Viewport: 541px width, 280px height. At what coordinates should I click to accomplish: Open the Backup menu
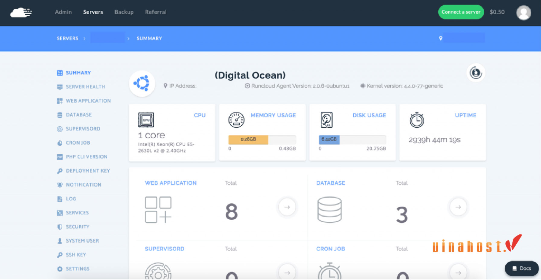click(x=124, y=12)
